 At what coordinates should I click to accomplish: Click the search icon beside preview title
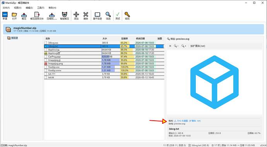[x=168, y=39]
